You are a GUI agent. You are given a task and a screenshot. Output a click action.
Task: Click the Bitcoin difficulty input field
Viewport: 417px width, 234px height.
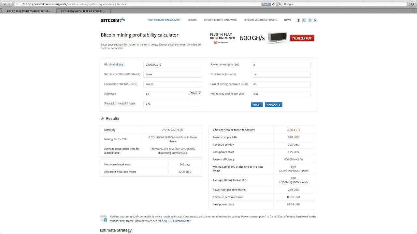pyautogui.click(x=172, y=65)
